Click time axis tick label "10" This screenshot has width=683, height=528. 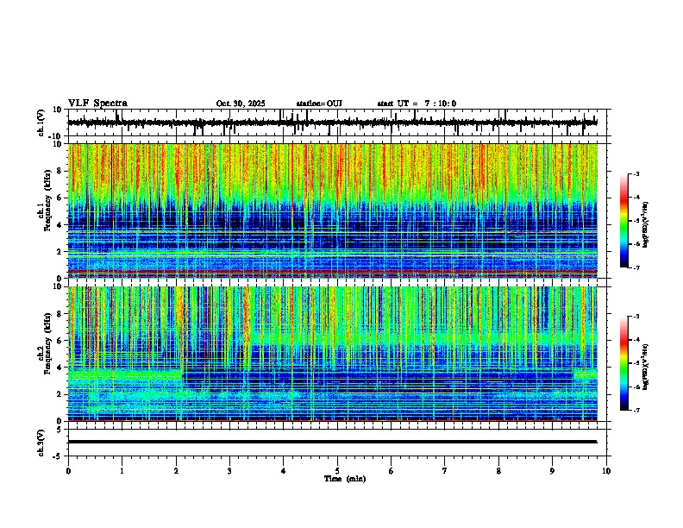tap(606, 471)
